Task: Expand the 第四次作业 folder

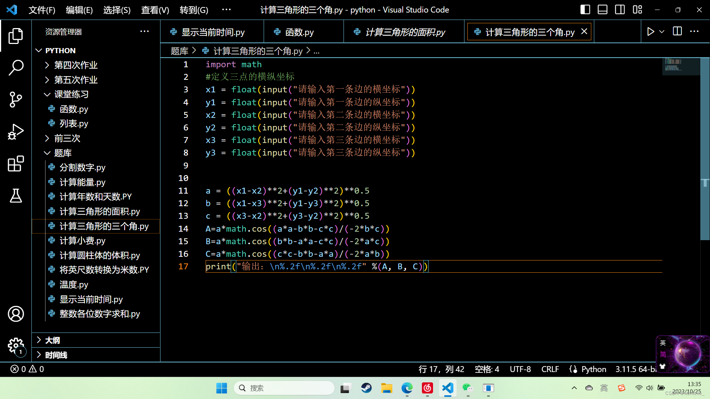Action: click(96, 65)
